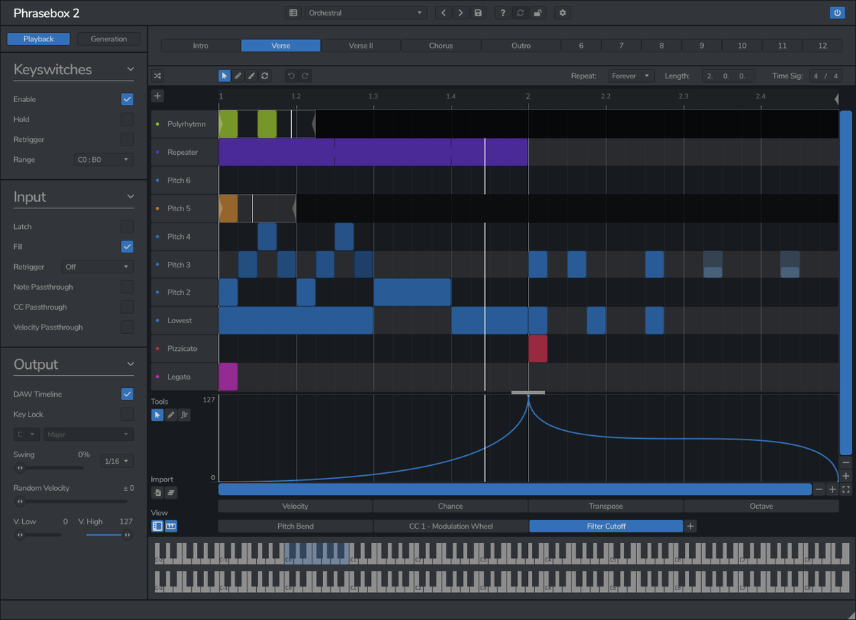
Task: Open the Orchestral preset dropdown
Action: [366, 13]
